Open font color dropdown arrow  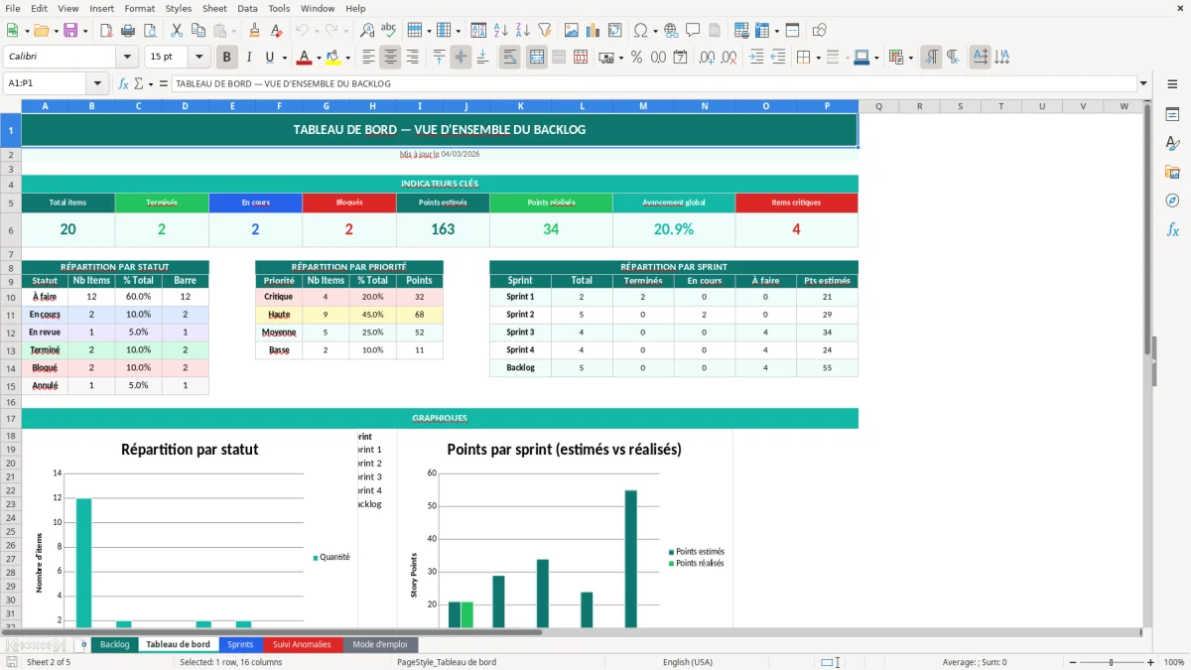tap(320, 58)
